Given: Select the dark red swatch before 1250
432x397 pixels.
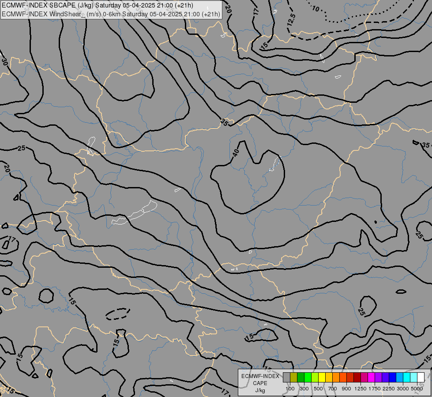Looking at the screenshot, I should 357,377.
